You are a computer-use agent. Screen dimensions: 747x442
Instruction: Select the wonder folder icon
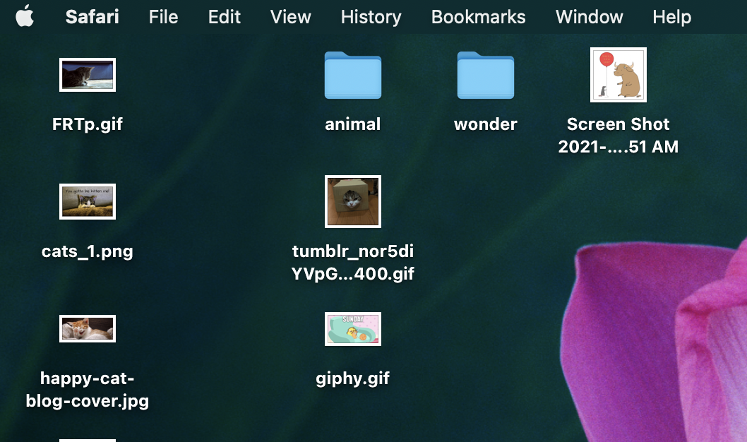tap(486, 75)
